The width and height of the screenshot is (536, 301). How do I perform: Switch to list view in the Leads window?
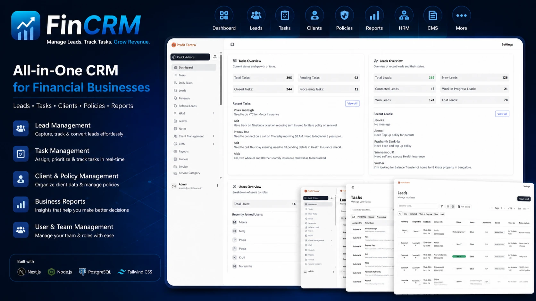tap(448, 207)
